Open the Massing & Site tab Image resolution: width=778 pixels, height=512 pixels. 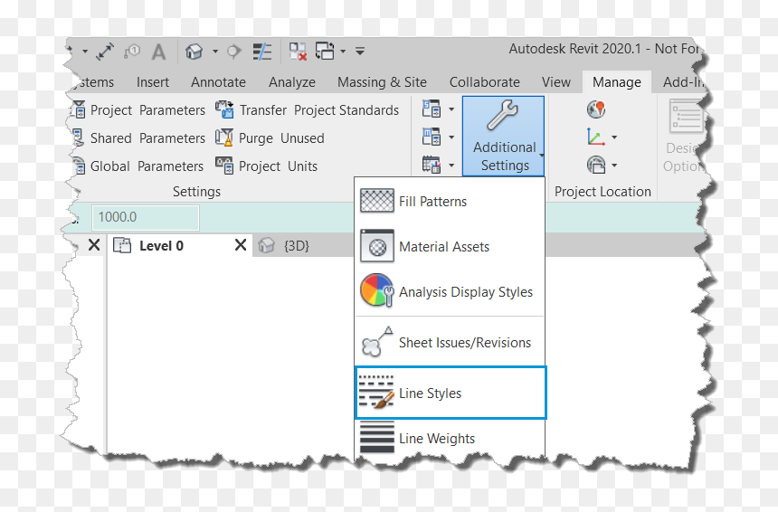(382, 82)
